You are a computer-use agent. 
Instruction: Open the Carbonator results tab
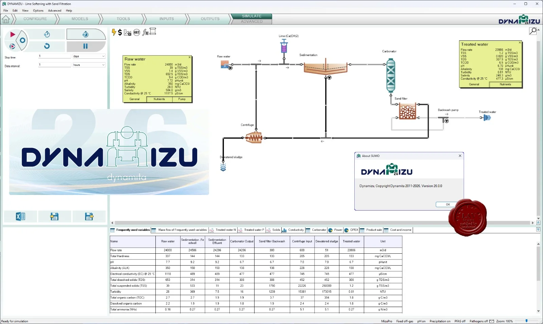click(316, 230)
